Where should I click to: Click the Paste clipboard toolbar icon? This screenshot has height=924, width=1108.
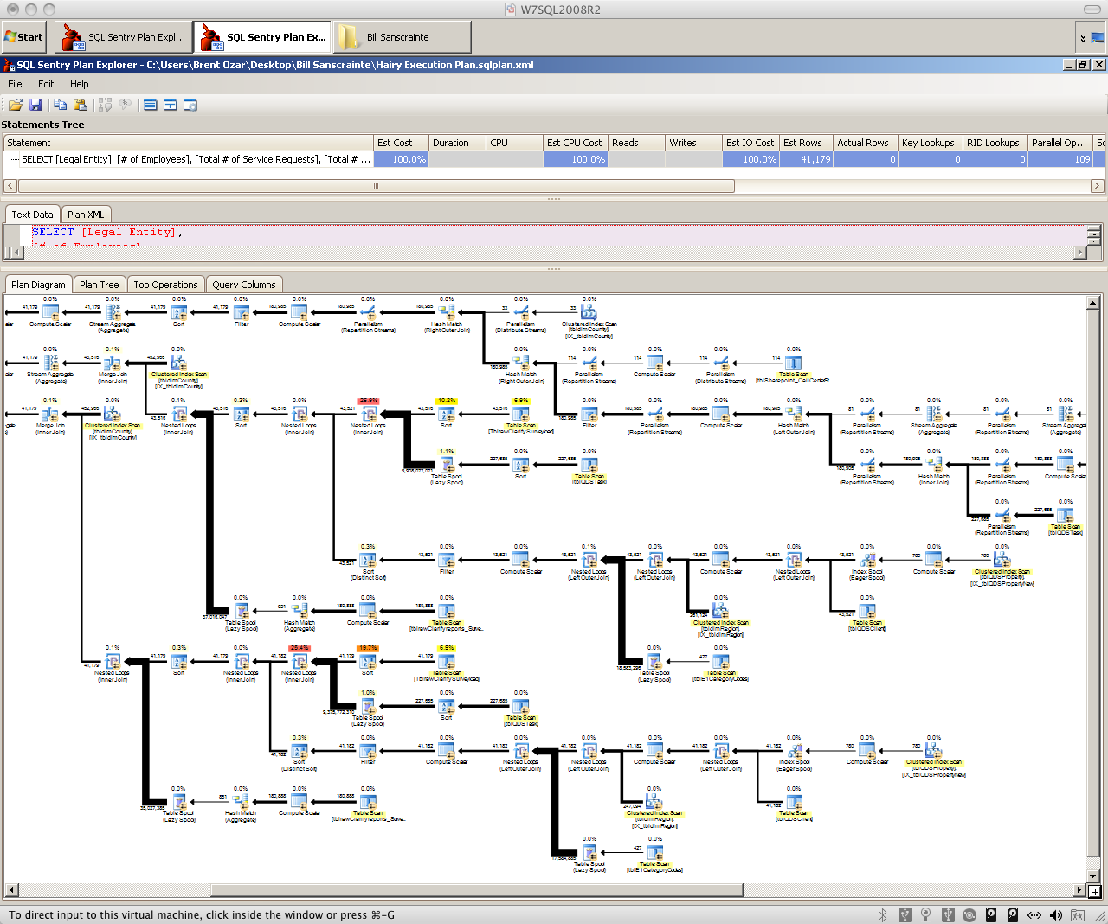click(x=81, y=105)
